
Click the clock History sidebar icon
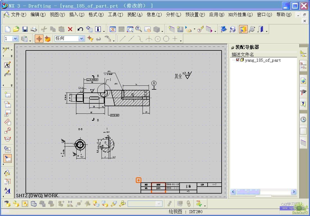point(303,119)
